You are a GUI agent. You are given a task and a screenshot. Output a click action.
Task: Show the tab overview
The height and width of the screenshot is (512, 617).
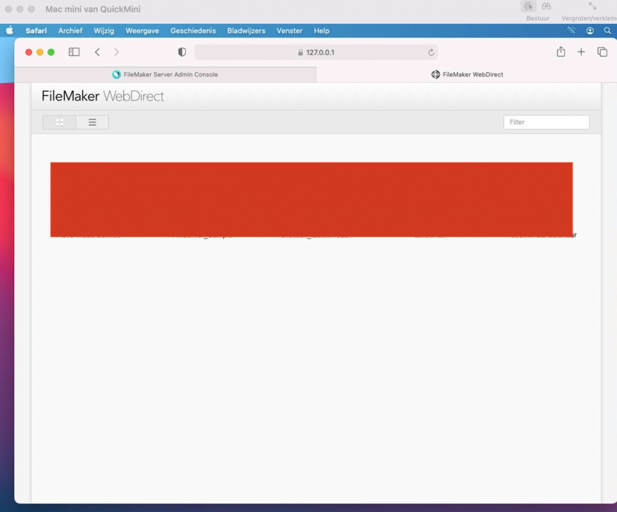coord(602,52)
